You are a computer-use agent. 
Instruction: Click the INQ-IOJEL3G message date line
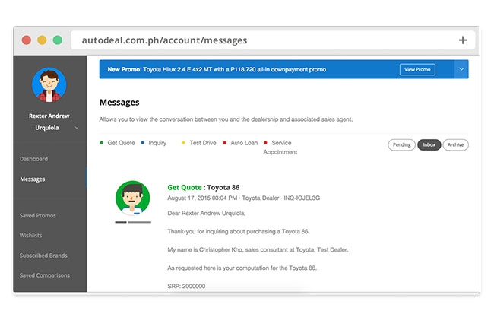pyautogui.click(x=243, y=198)
